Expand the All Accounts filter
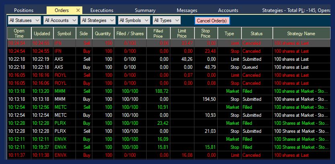 click(x=60, y=20)
